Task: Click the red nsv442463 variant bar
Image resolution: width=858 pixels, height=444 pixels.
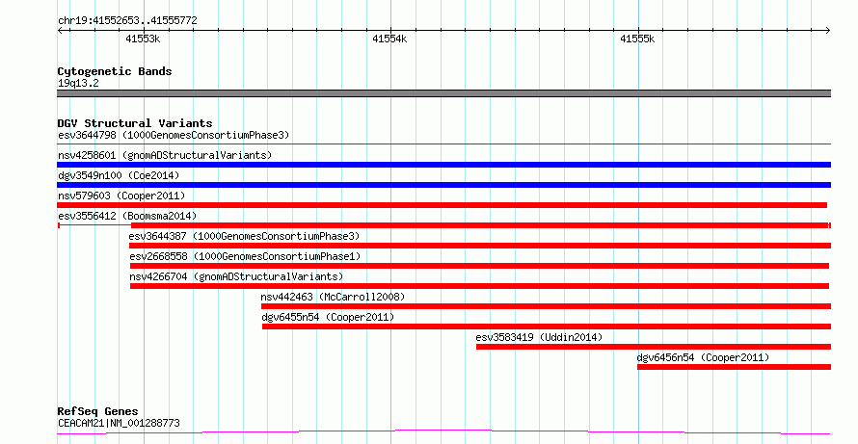Action: click(546, 306)
